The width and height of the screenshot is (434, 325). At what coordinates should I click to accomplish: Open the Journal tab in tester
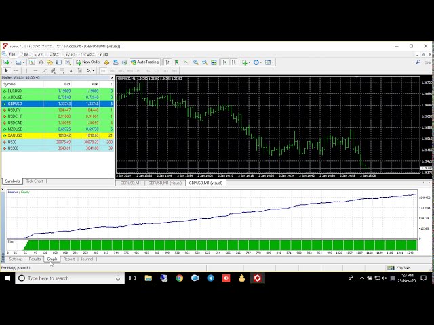pyautogui.click(x=87, y=259)
